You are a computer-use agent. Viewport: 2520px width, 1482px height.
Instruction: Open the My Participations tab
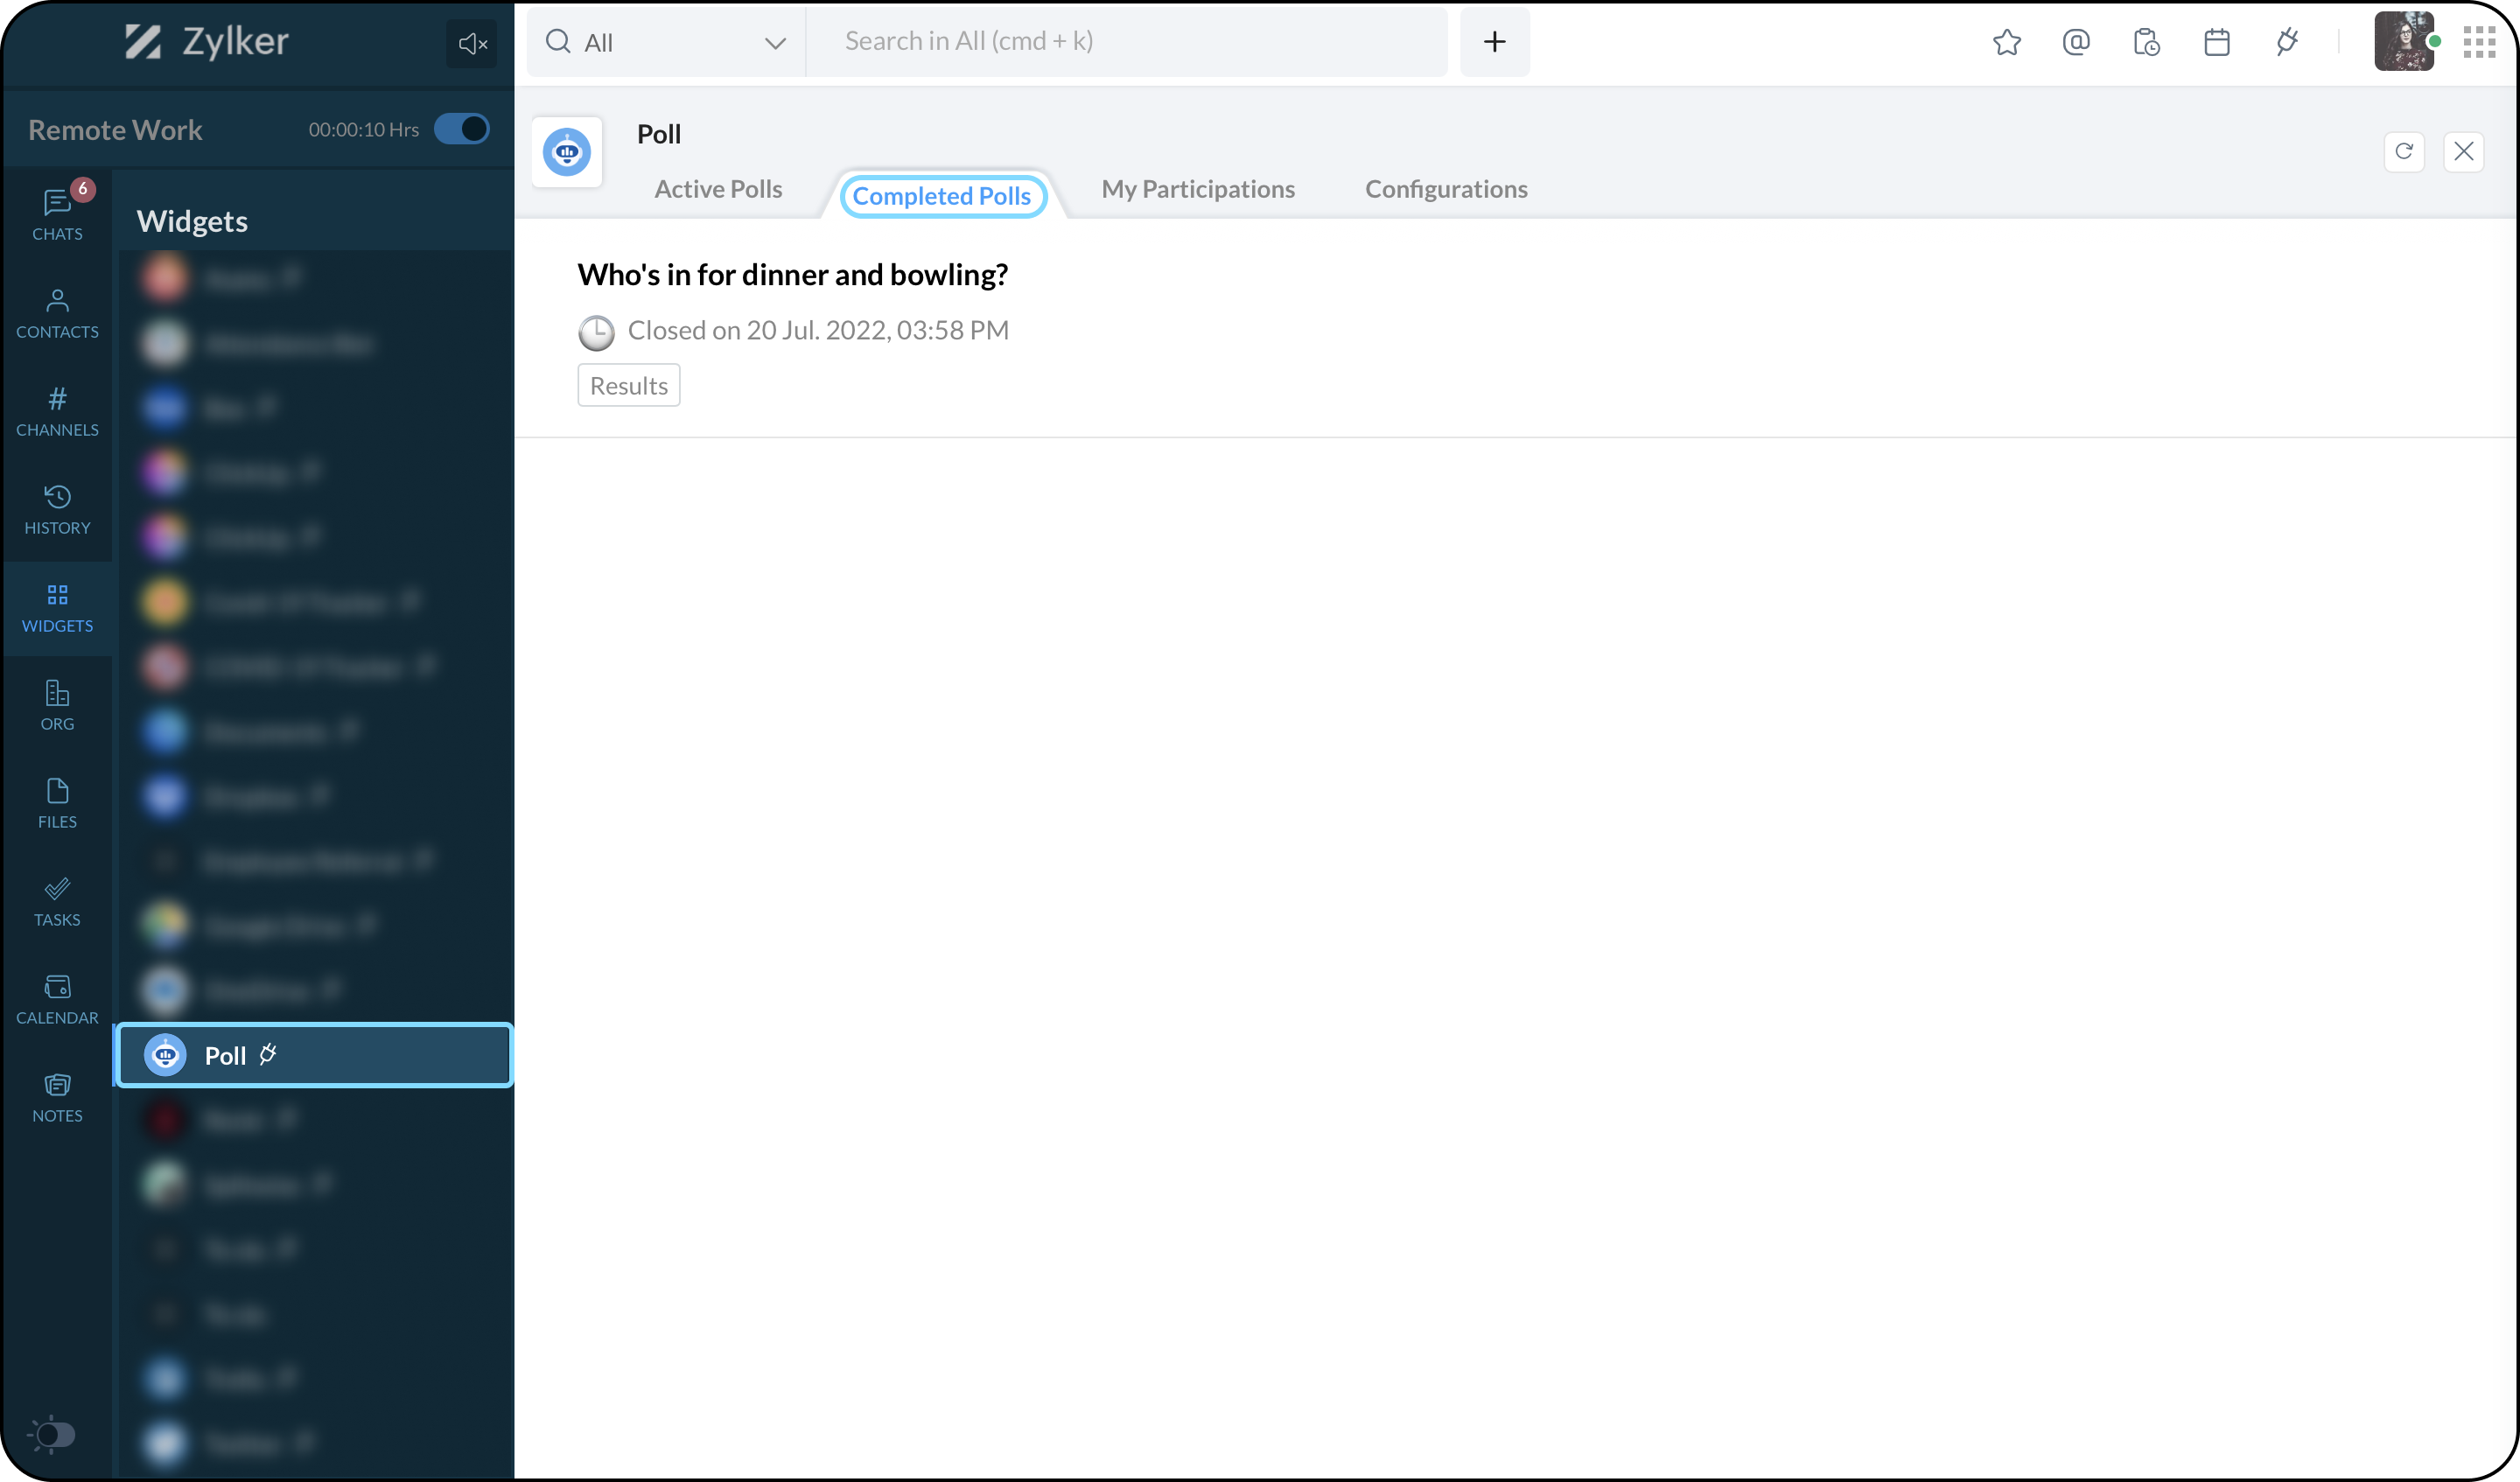1197,189
